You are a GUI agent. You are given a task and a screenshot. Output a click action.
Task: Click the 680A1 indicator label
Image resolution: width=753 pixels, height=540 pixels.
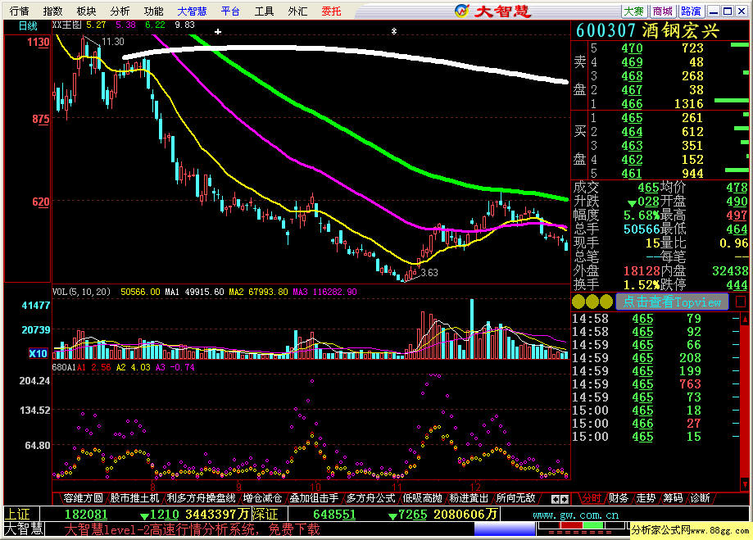pos(64,367)
